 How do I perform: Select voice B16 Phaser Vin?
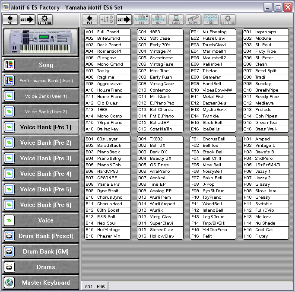tap(108, 236)
